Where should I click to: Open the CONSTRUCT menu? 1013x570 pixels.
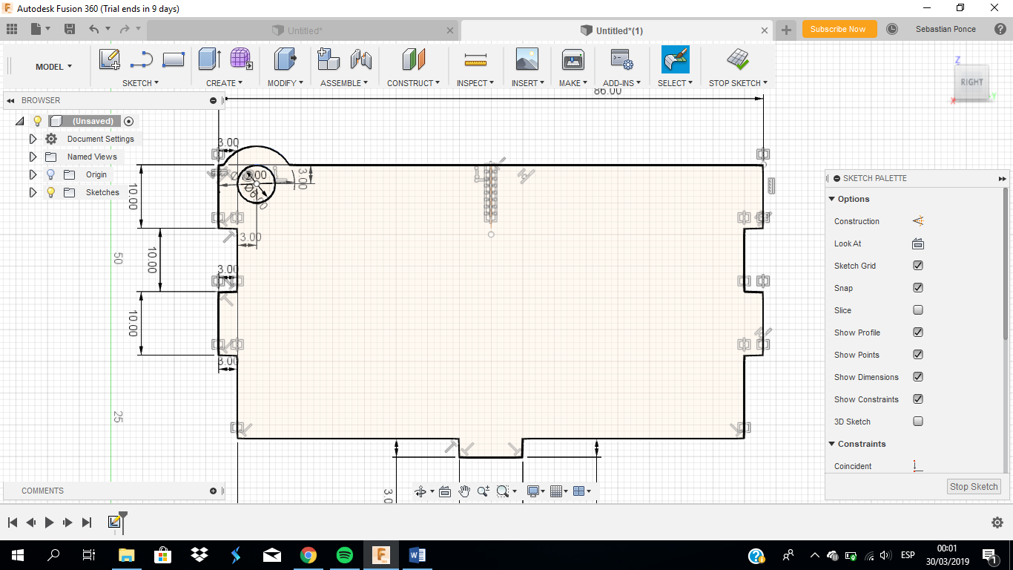(x=413, y=83)
